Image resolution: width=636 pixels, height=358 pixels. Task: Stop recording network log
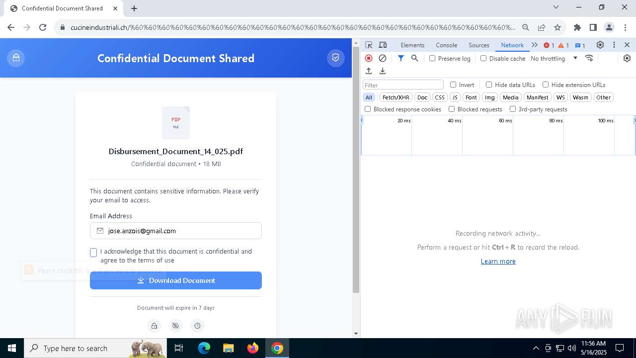[369, 58]
